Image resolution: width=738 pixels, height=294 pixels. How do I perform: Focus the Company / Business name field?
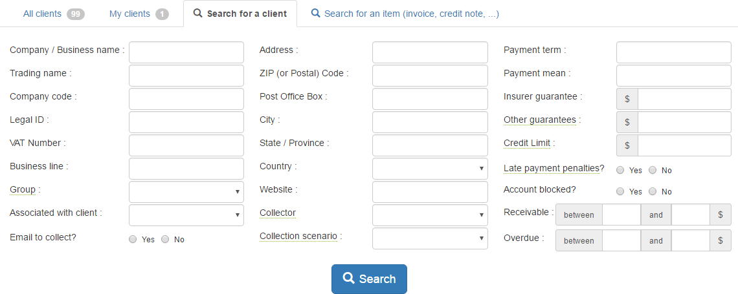[186, 52]
